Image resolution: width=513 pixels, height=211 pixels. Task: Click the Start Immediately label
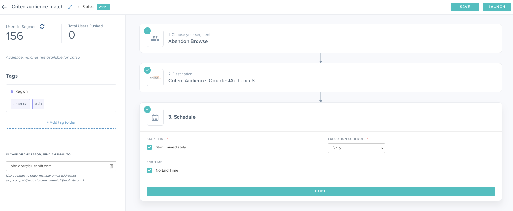coord(171,147)
